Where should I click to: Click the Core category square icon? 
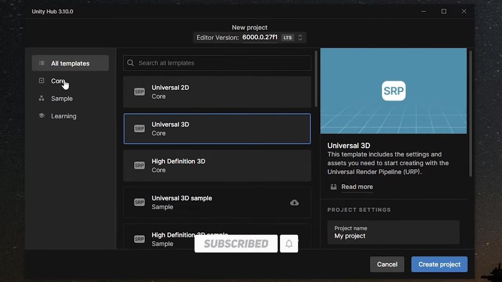[42, 81]
